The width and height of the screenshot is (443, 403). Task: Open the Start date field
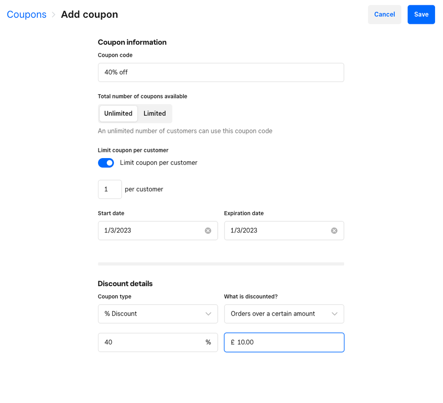click(x=151, y=231)
